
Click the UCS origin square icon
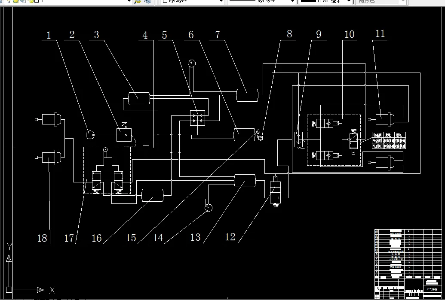(9, 290)
